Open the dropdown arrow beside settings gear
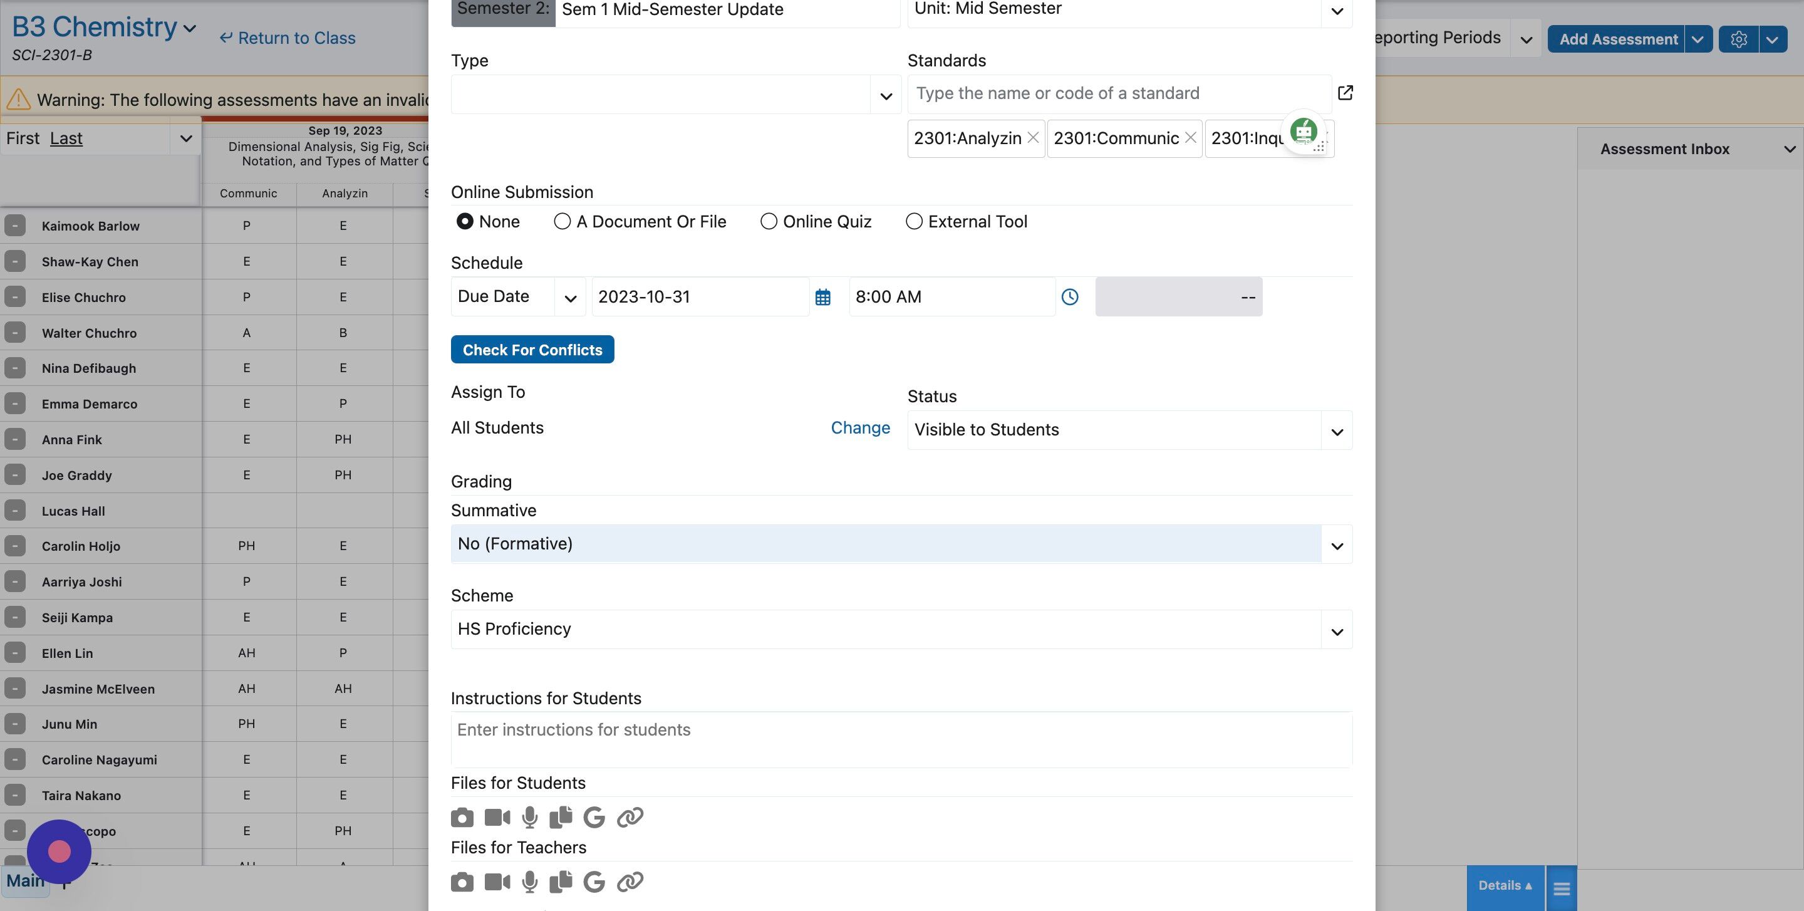 (x=1772, y=39)
